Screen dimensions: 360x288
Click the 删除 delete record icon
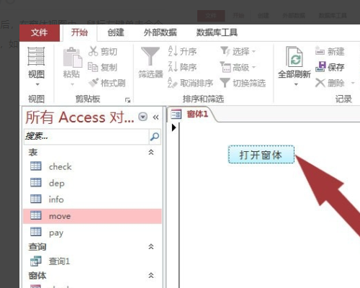pyautogui.click(x=320, y=83)
